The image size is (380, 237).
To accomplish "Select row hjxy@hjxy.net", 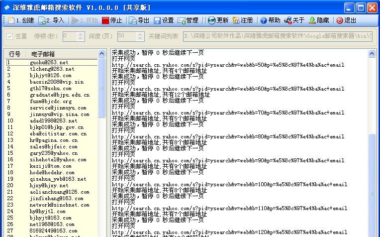I will pos(51,185).
